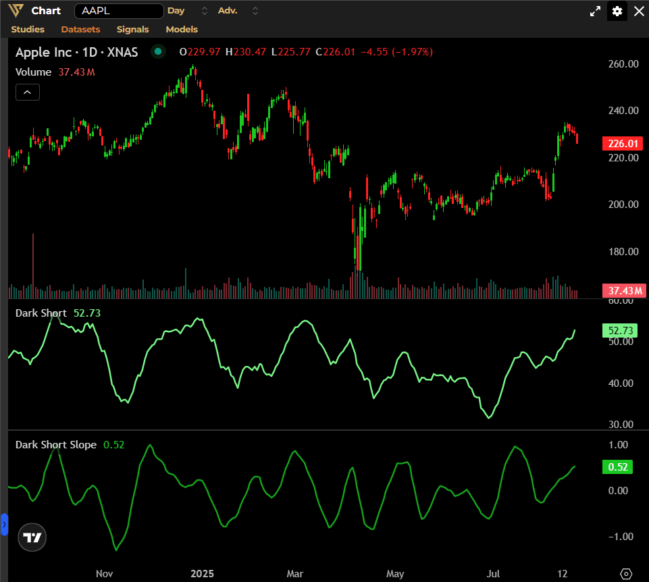Click the Nov label on time axis
The height and width of the screenshot is (582, 649).
[104, 574]
